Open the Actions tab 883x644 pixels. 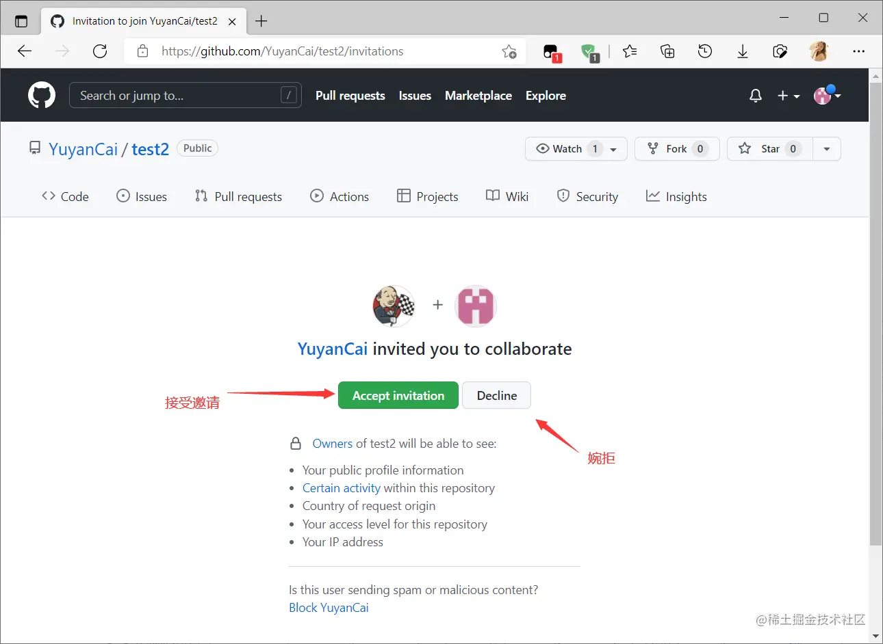[x=340, y=197]
